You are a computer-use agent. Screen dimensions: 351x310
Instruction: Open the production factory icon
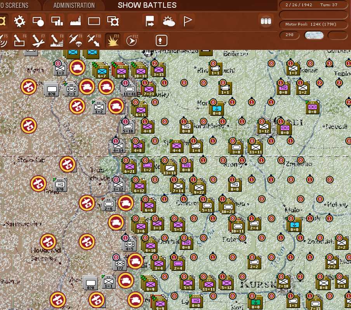click(x=75, y=21)
